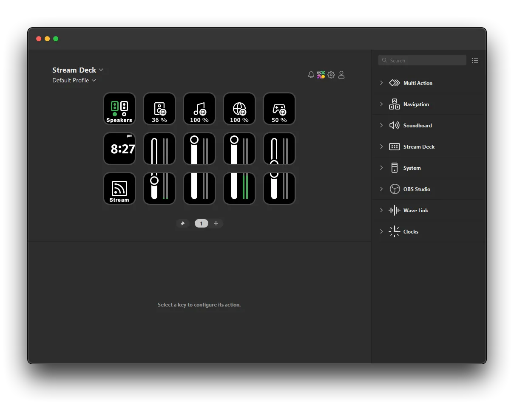514x405 pixels.
Task: Expand the Wave Link chevron
Action: 381,211
